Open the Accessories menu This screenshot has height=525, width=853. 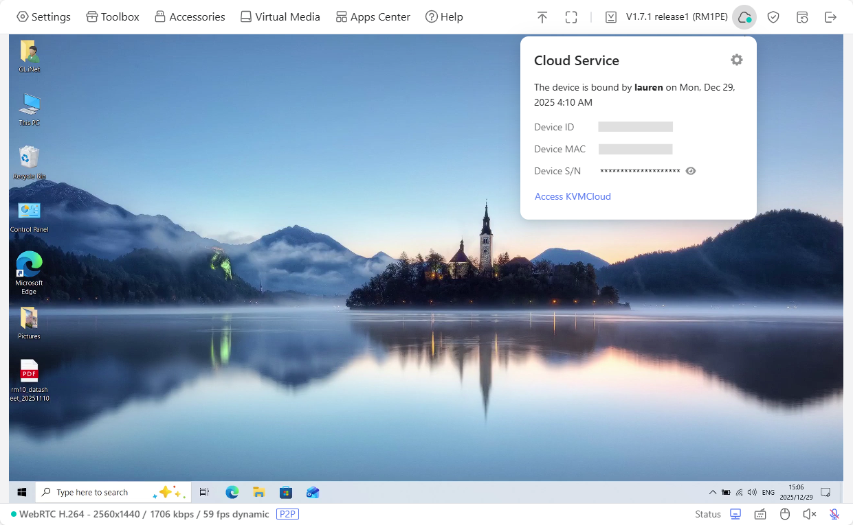[190, 17]
